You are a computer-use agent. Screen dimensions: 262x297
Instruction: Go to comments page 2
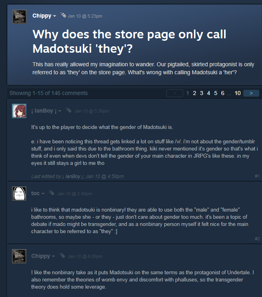194,93
